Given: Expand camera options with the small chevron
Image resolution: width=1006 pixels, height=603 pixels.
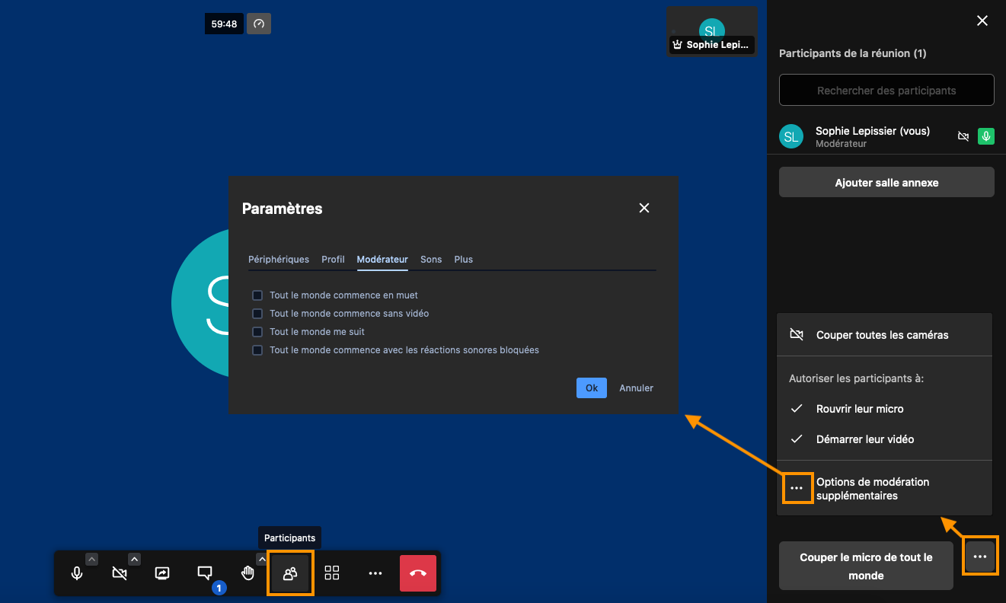Looking at the screenshot, I should [x=134, y=560].
